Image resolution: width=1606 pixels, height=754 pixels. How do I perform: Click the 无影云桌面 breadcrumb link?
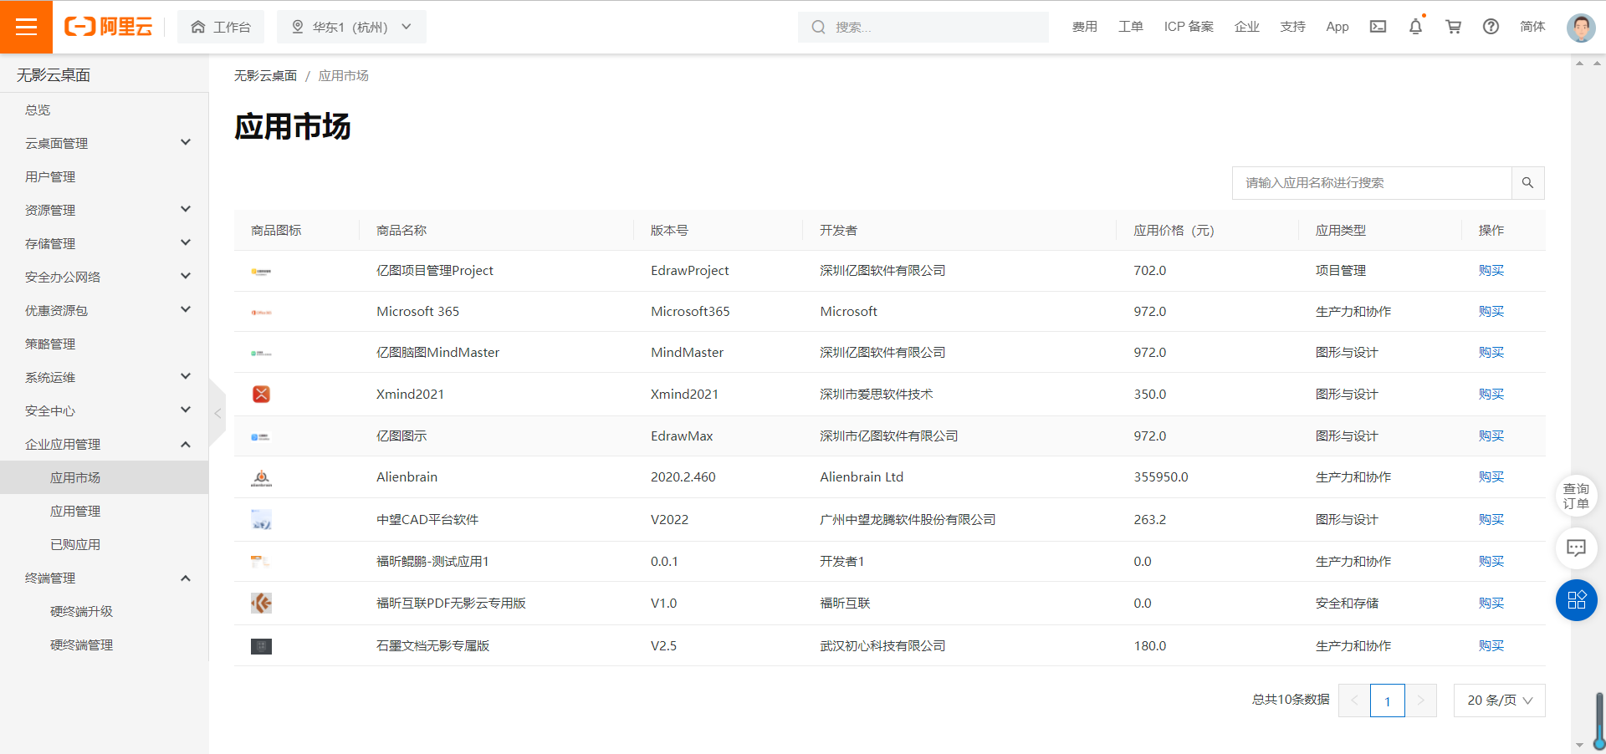pyautogui.click(x=265, y=76)
